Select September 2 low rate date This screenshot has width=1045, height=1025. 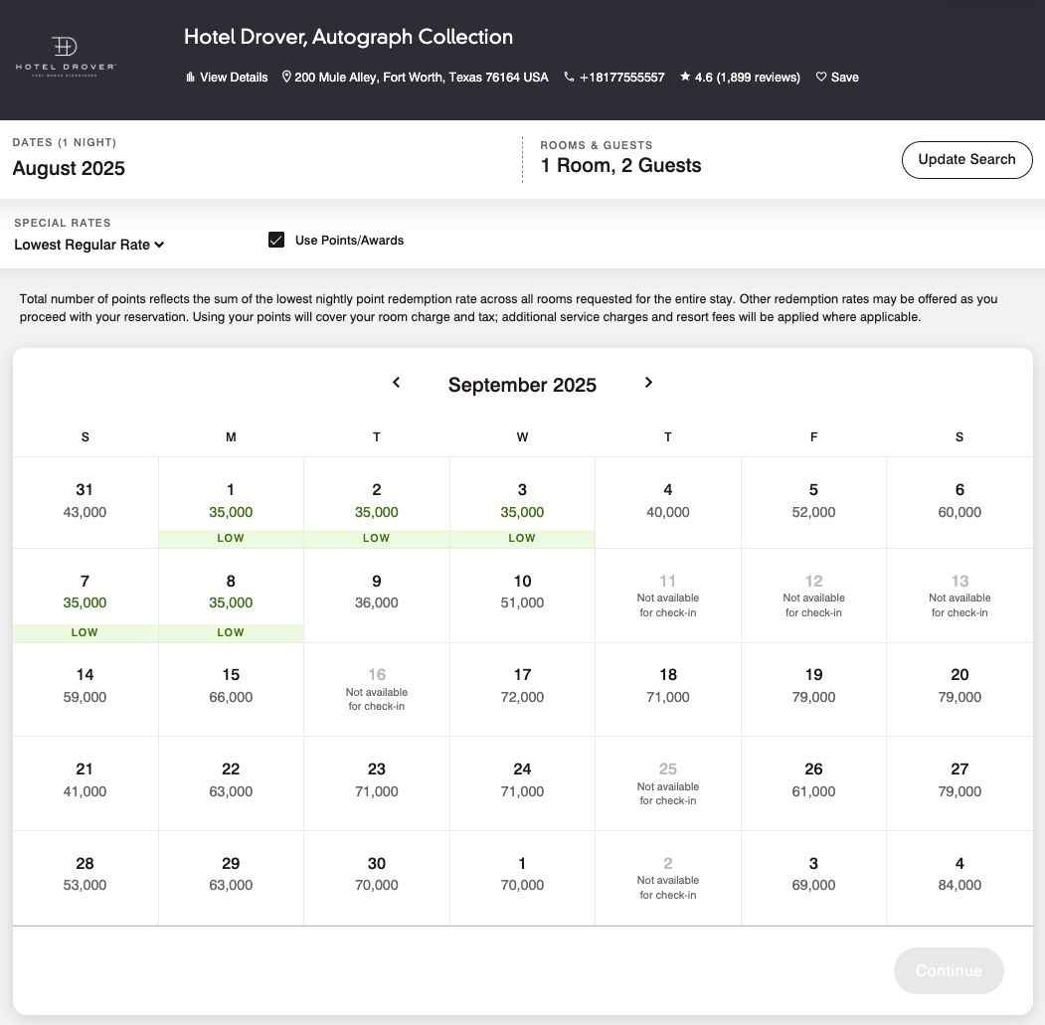[x=377, y=502]
